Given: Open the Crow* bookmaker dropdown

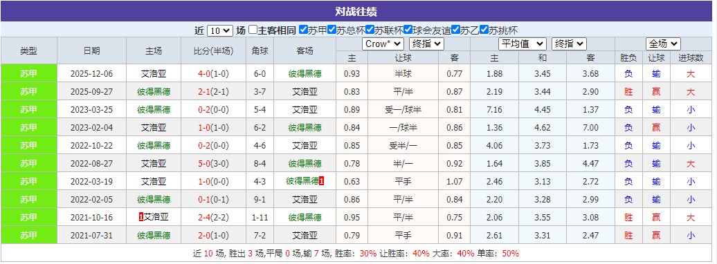Looking at the screenshot, I should click(x=383, y=44).
